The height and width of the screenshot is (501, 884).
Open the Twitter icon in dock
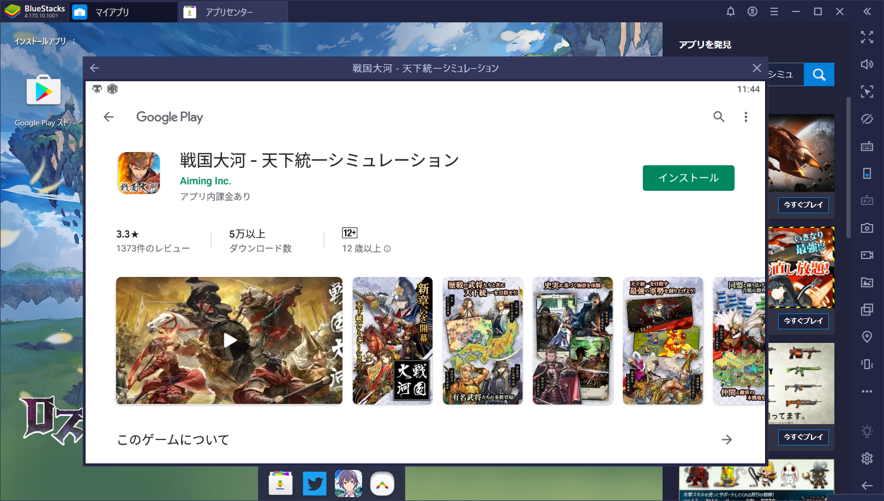pyautogui.click(x=315, y=484)
